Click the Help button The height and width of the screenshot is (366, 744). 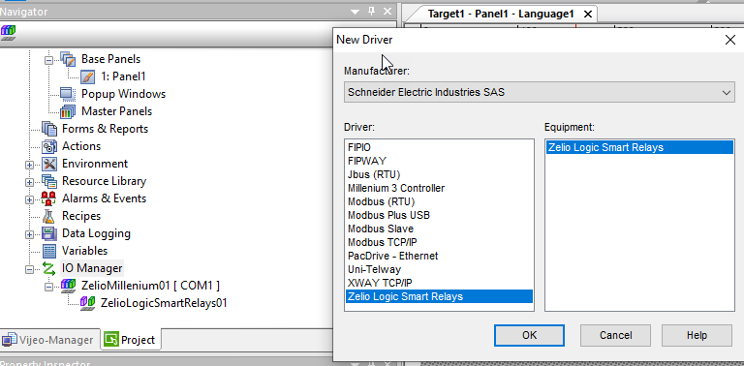point(697,335)
